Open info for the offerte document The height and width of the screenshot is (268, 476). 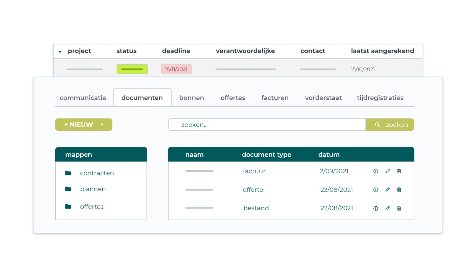[x=376, y=190]
